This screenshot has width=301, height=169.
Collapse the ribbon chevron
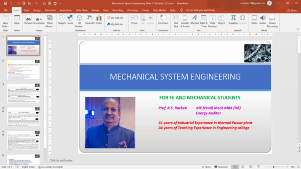298,29
